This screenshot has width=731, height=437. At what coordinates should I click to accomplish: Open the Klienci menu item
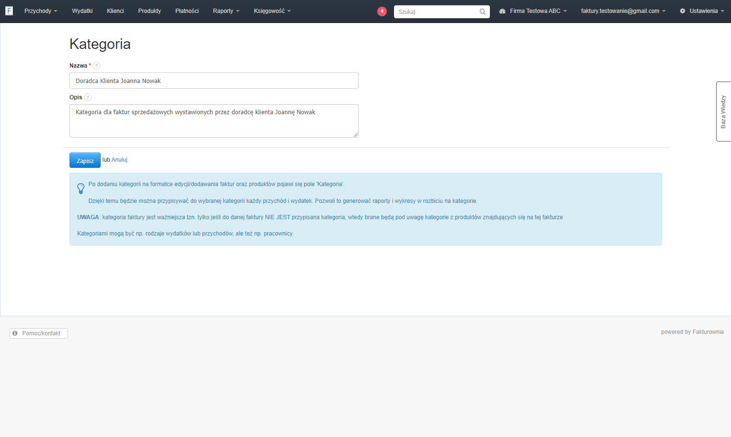(x=116, y=11)
